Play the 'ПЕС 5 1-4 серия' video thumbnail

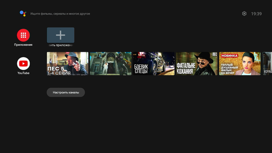[68, 64]
